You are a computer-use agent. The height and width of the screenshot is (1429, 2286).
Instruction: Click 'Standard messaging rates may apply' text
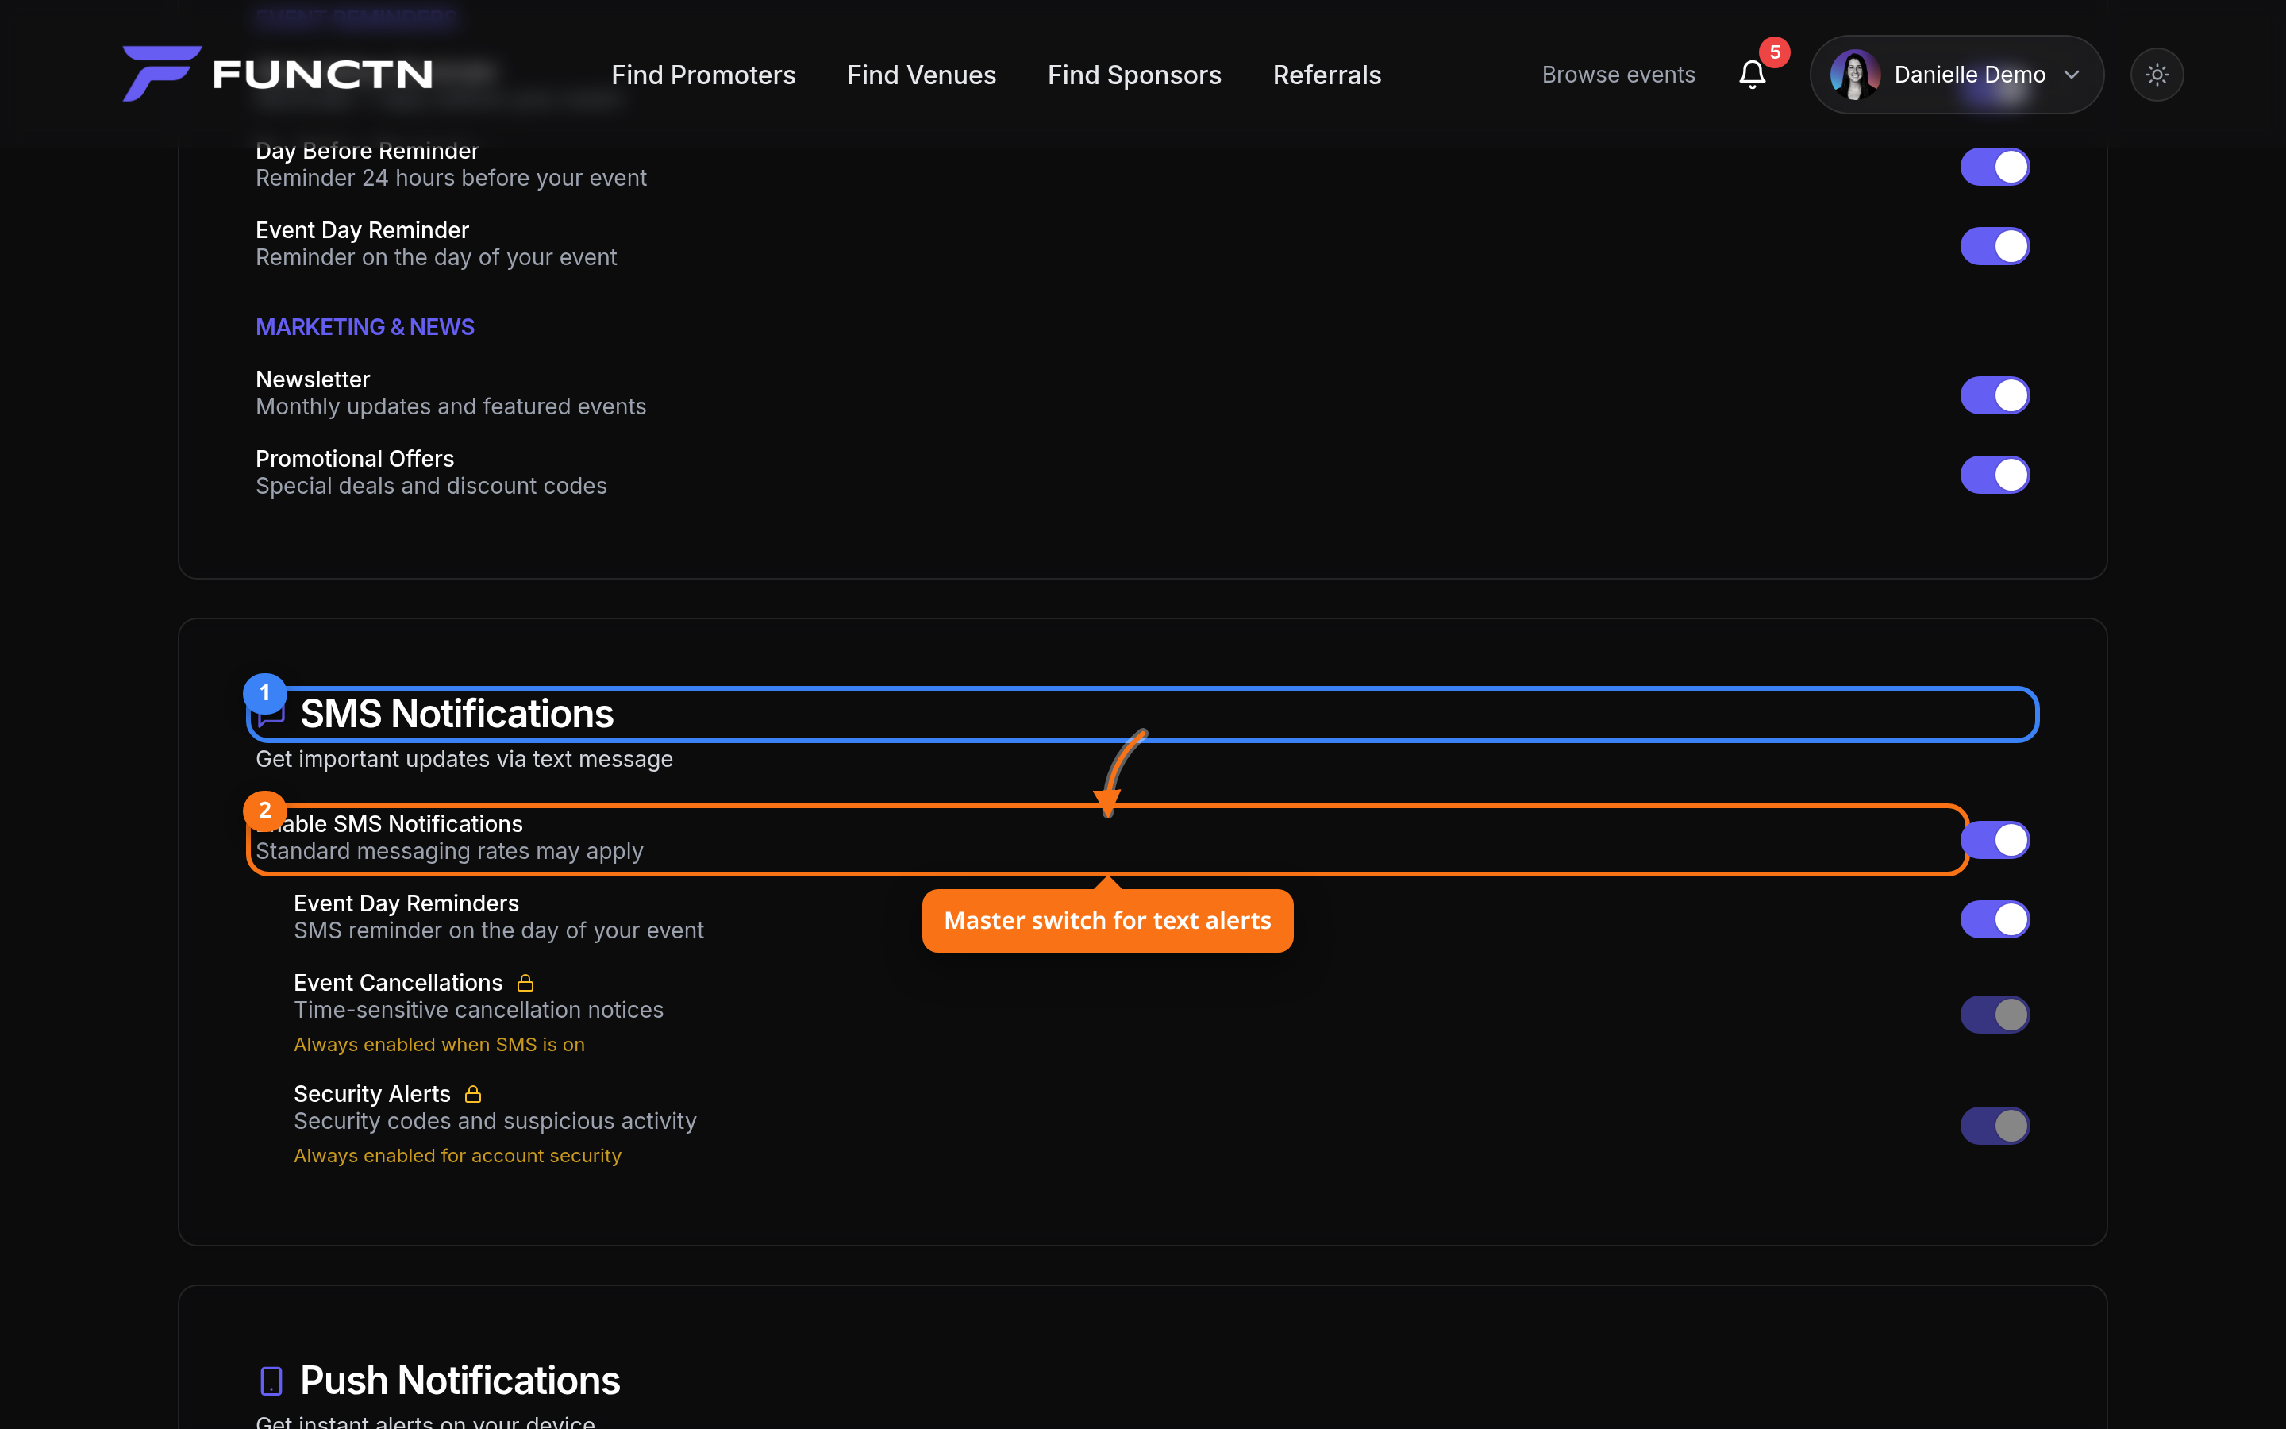click(x=449, y=852)
